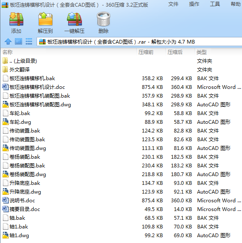This screenshot has width=242, height=243.
Task: Click the blank file icon of 板坯连铸横移机.bak
Action: point(5,78)
